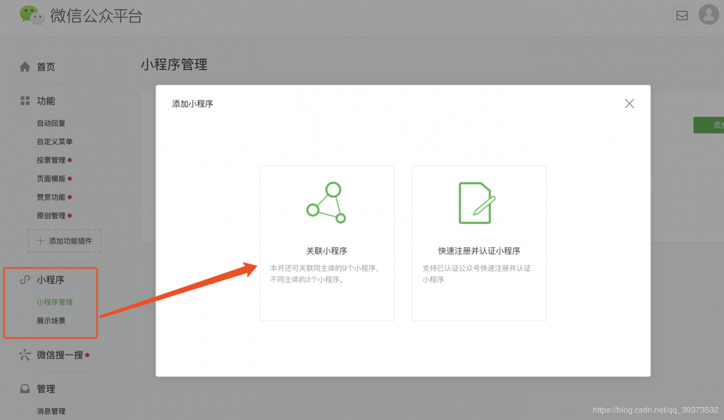Open 消息管理 menu item
Image resolution: width=724 pixels, height=420 pixels.
(51, 412)
